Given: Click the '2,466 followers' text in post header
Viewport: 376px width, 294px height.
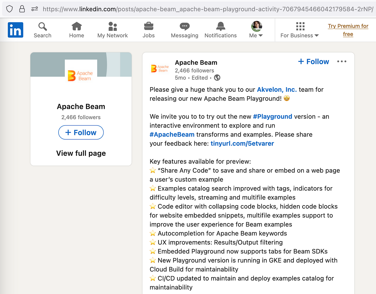Looking at the screenshot, I should coord(194,71).
